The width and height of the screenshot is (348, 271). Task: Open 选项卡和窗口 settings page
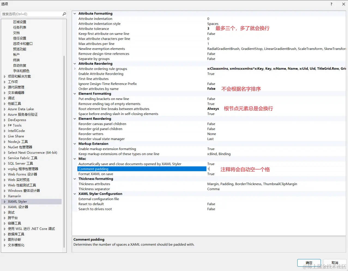click(x=23, y=44)
